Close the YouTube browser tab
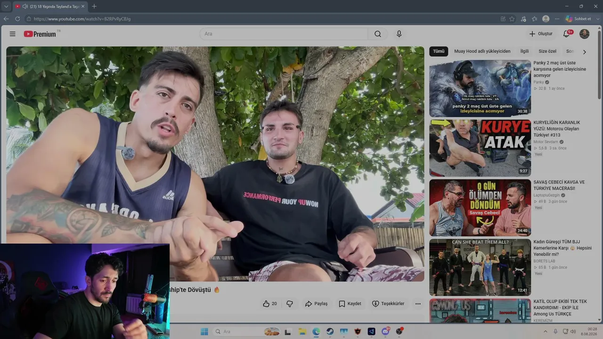This screenshot has height=339, width=603. (x=83, y=6)
